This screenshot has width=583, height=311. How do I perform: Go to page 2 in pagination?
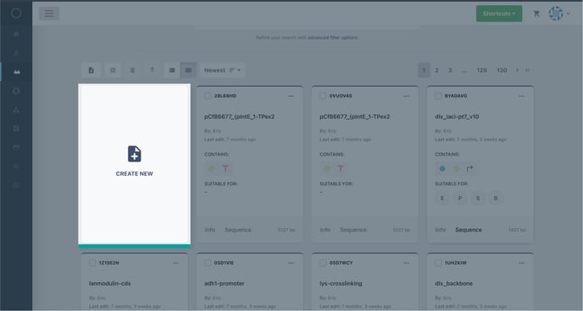[x=436, y=70]
